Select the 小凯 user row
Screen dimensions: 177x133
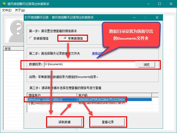point(90,103)
